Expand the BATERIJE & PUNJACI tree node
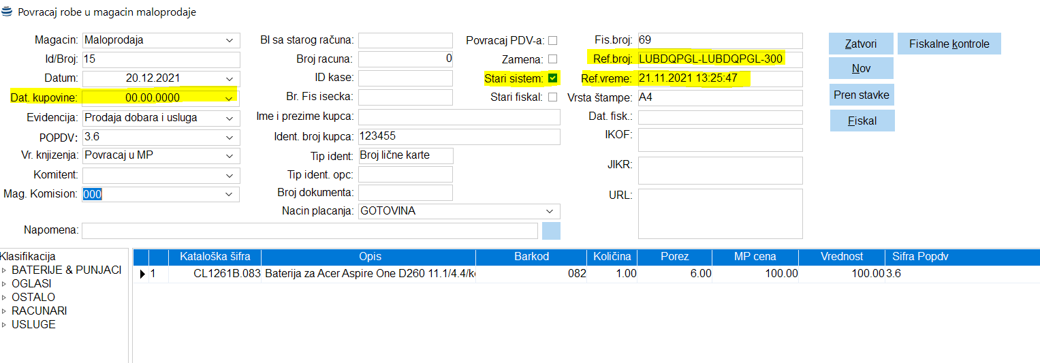Viewport: 1040px width, 363px height. coord(4,270)
